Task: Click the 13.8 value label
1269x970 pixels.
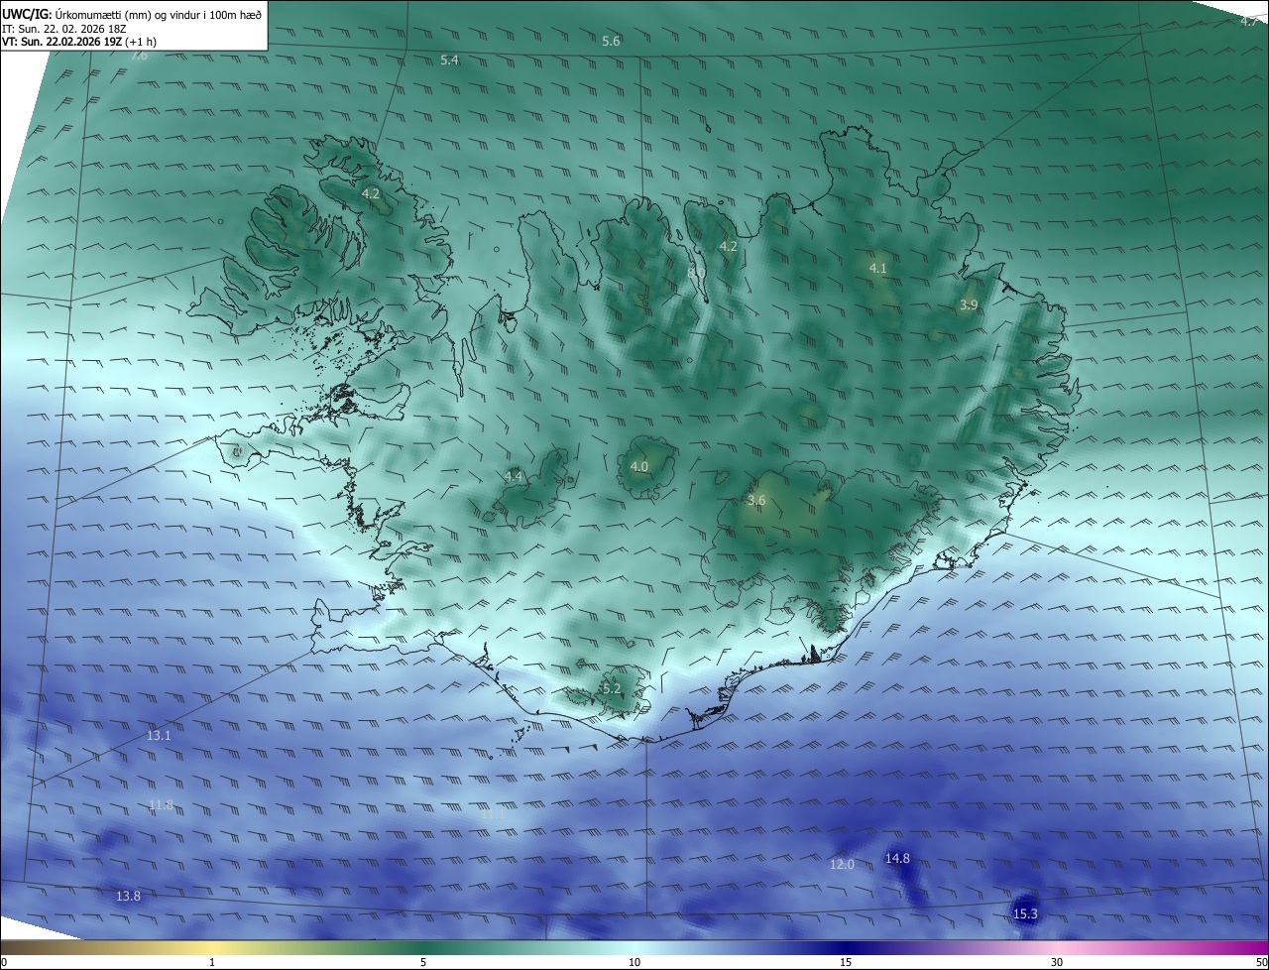Action: tap(128, 896)
